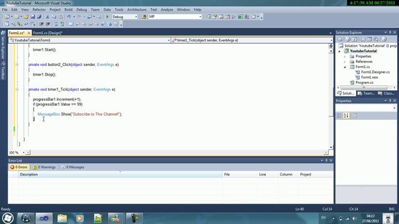
Task: Click Show All Files icon in Solution Explorer
Action: click(x=348, y=39)
